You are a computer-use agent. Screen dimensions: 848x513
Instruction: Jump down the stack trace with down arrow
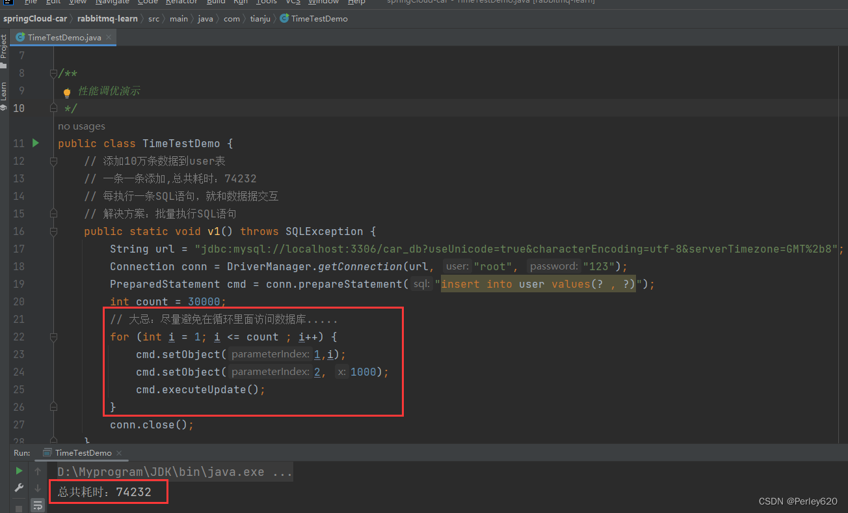coord(38,488)
